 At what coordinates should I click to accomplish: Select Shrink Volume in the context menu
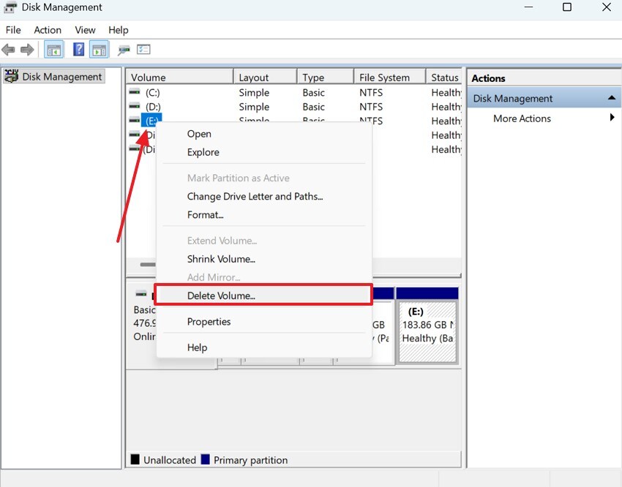221,259
